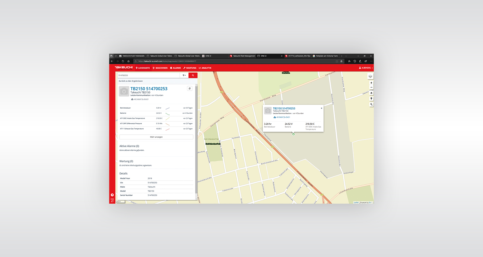The height and width of the screenshot is (257, 483).
Task: Open the browser history
Action: [x=355, y=61]
